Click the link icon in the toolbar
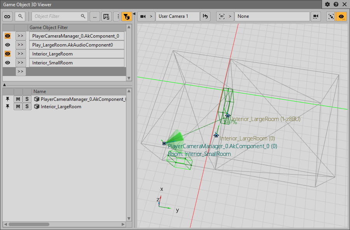 (7, 16)
